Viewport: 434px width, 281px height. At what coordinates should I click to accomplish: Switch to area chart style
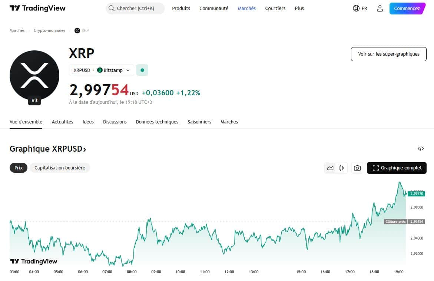pos(330,168)
